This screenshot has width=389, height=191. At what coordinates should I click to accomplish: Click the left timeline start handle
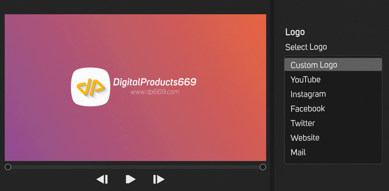pyautogui.click(x=8, y=167)
